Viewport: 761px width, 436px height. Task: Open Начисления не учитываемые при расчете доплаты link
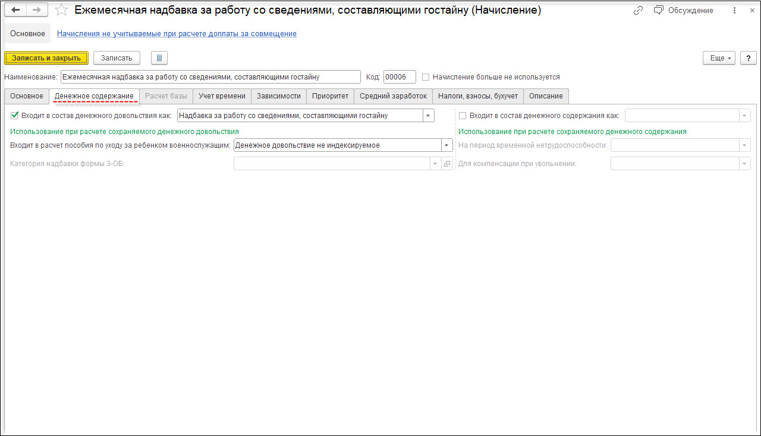click(177, 34)
